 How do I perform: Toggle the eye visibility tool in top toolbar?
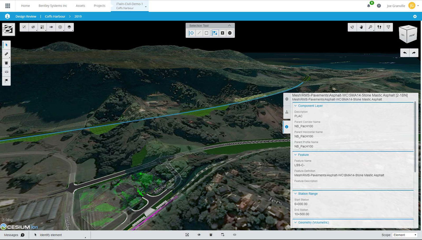click(x=51, y=27)
